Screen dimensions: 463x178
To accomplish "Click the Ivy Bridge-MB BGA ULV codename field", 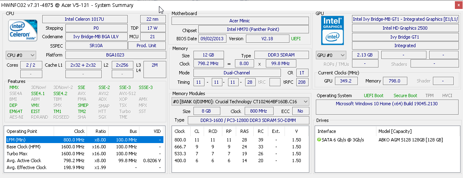I will click(97, 37).
